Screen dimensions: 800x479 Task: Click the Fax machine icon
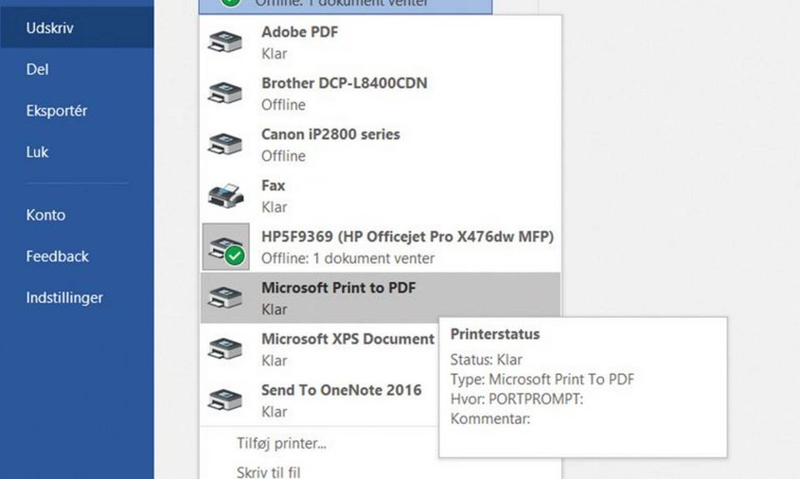click(x=225, y=196)
